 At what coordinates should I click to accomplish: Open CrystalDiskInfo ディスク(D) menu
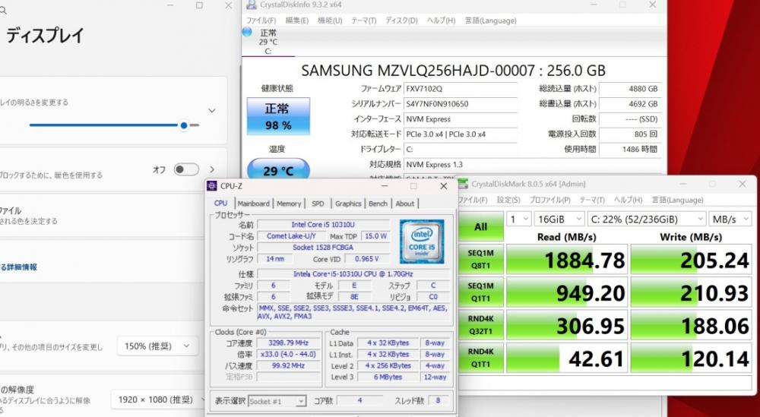tap(401, 21)
